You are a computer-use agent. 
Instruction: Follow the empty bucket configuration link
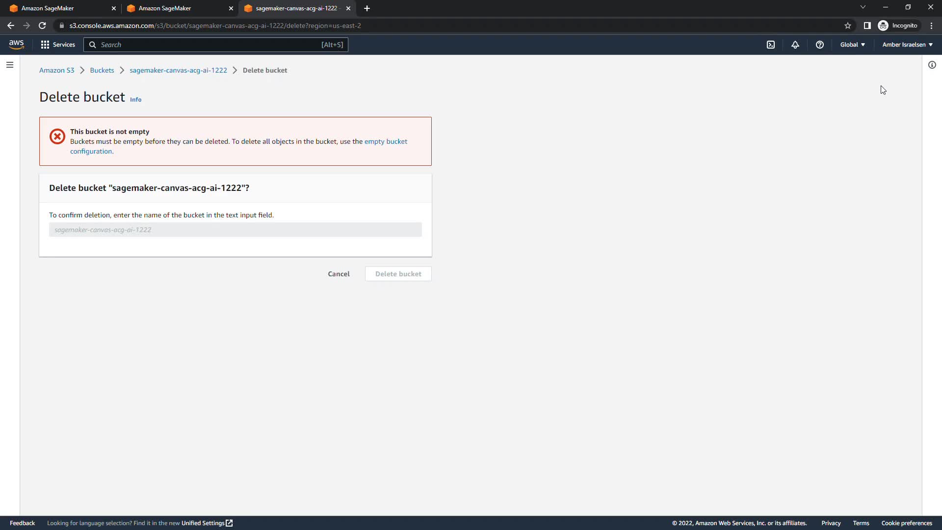(x=386, y=141)
